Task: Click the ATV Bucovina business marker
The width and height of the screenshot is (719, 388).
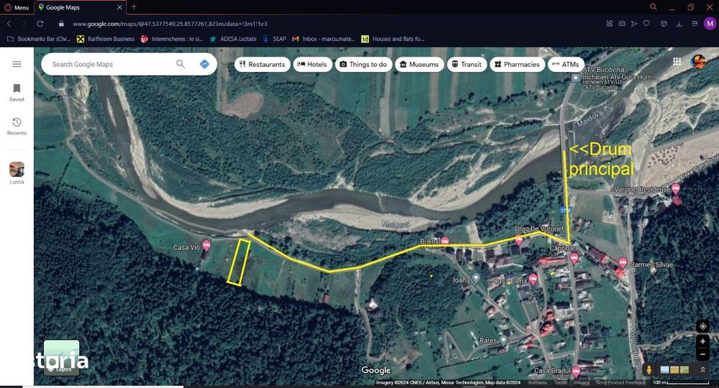Action: tap(575, 78)
